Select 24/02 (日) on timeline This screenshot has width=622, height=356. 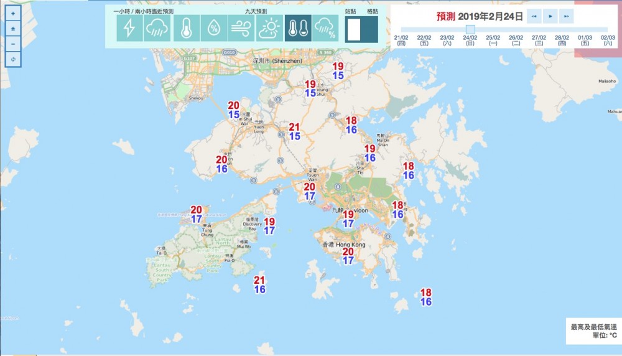coord(470,40)
